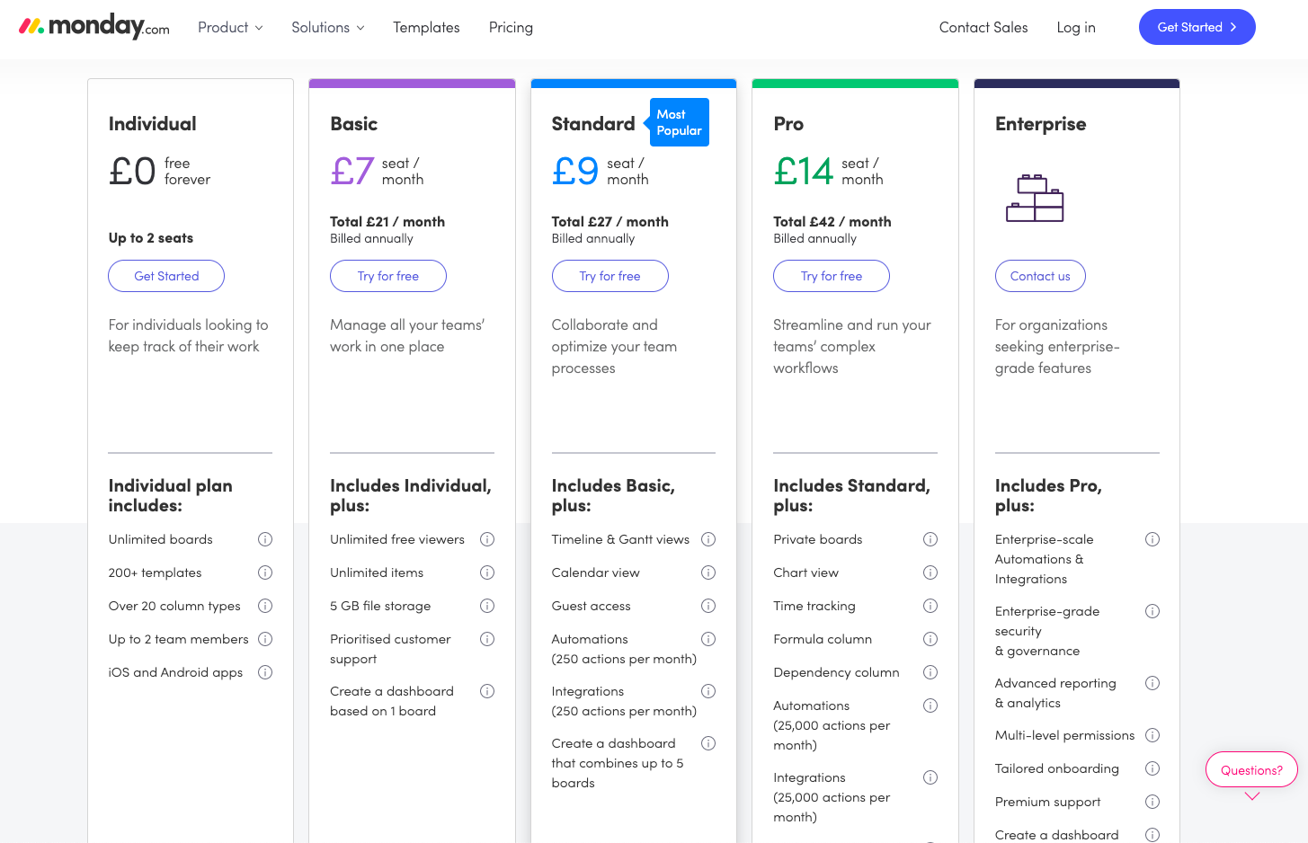Open info icon for Prioritised customer support
1308x843 pixels.
(487, 639)
